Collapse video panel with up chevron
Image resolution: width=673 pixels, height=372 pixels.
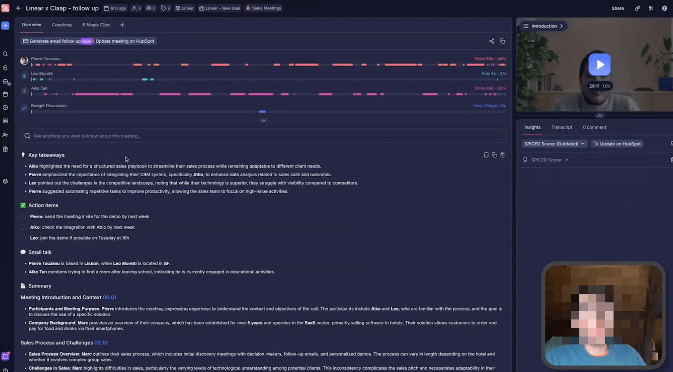(x=600, y=116)
